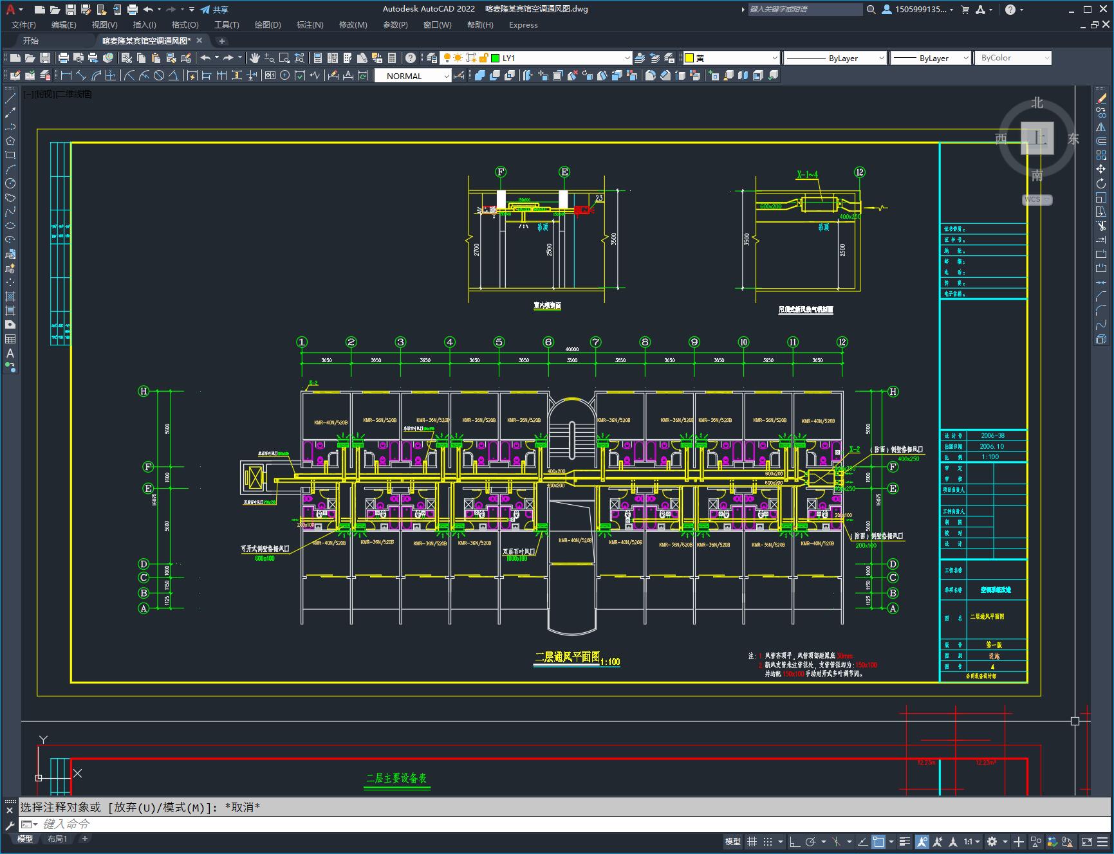Click the search magnifier icon

(x=871, y=9)
